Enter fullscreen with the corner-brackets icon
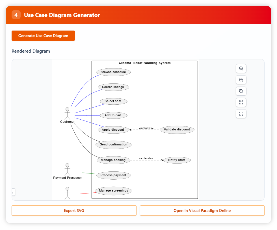 click(x=241, y=114)
